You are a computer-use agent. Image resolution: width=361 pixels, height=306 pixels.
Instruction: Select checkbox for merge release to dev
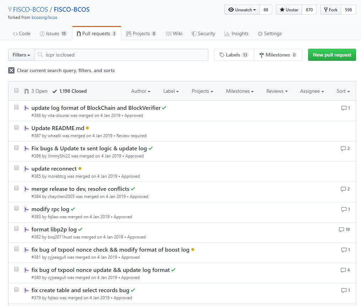(x=16, y=188)
